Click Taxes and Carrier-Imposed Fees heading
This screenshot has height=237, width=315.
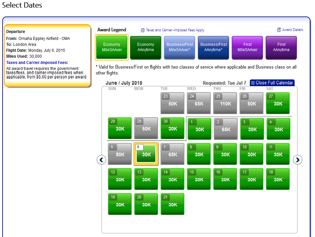coord(37,62)
